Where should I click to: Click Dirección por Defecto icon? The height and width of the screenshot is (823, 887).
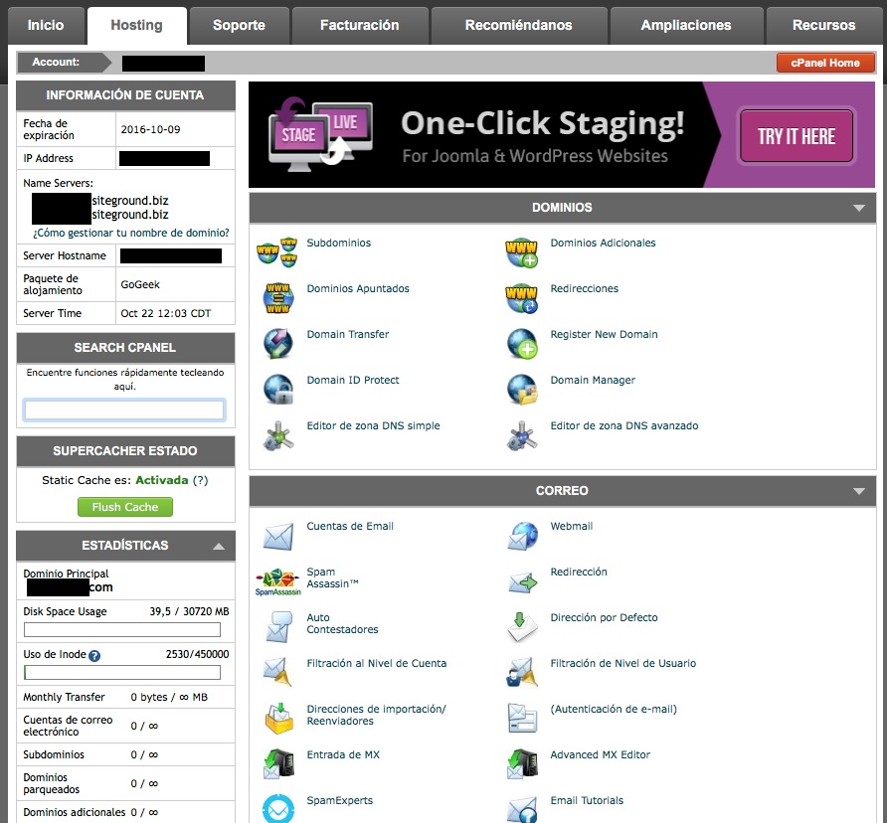[522, 628]
